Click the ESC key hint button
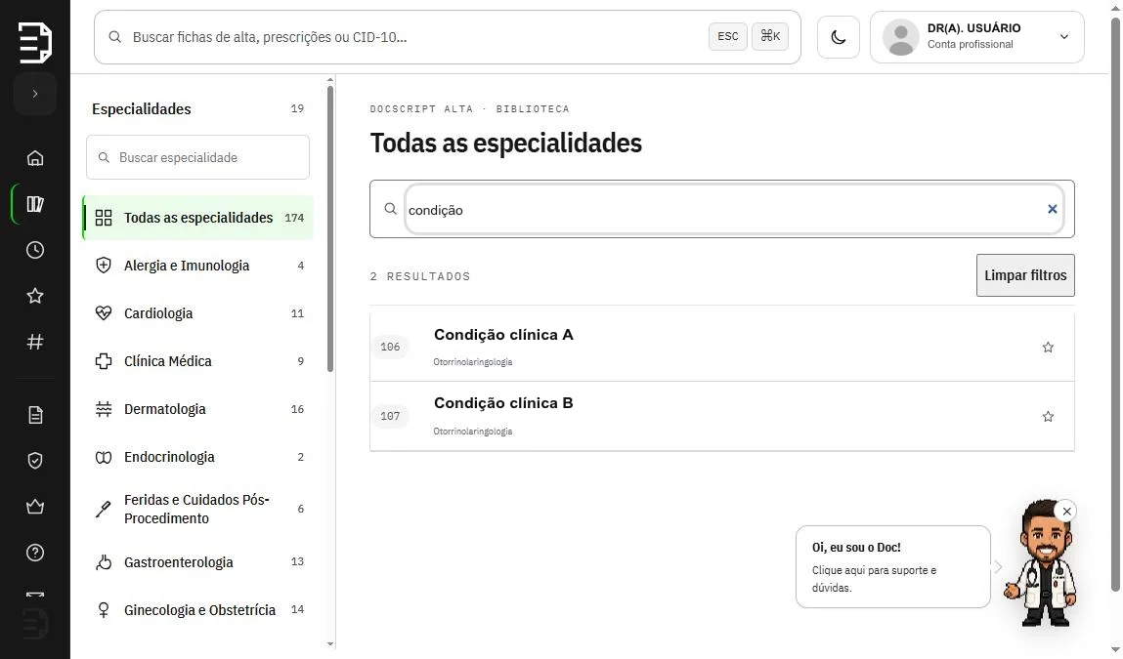The image size is (1123, 659). pos(728,36)
